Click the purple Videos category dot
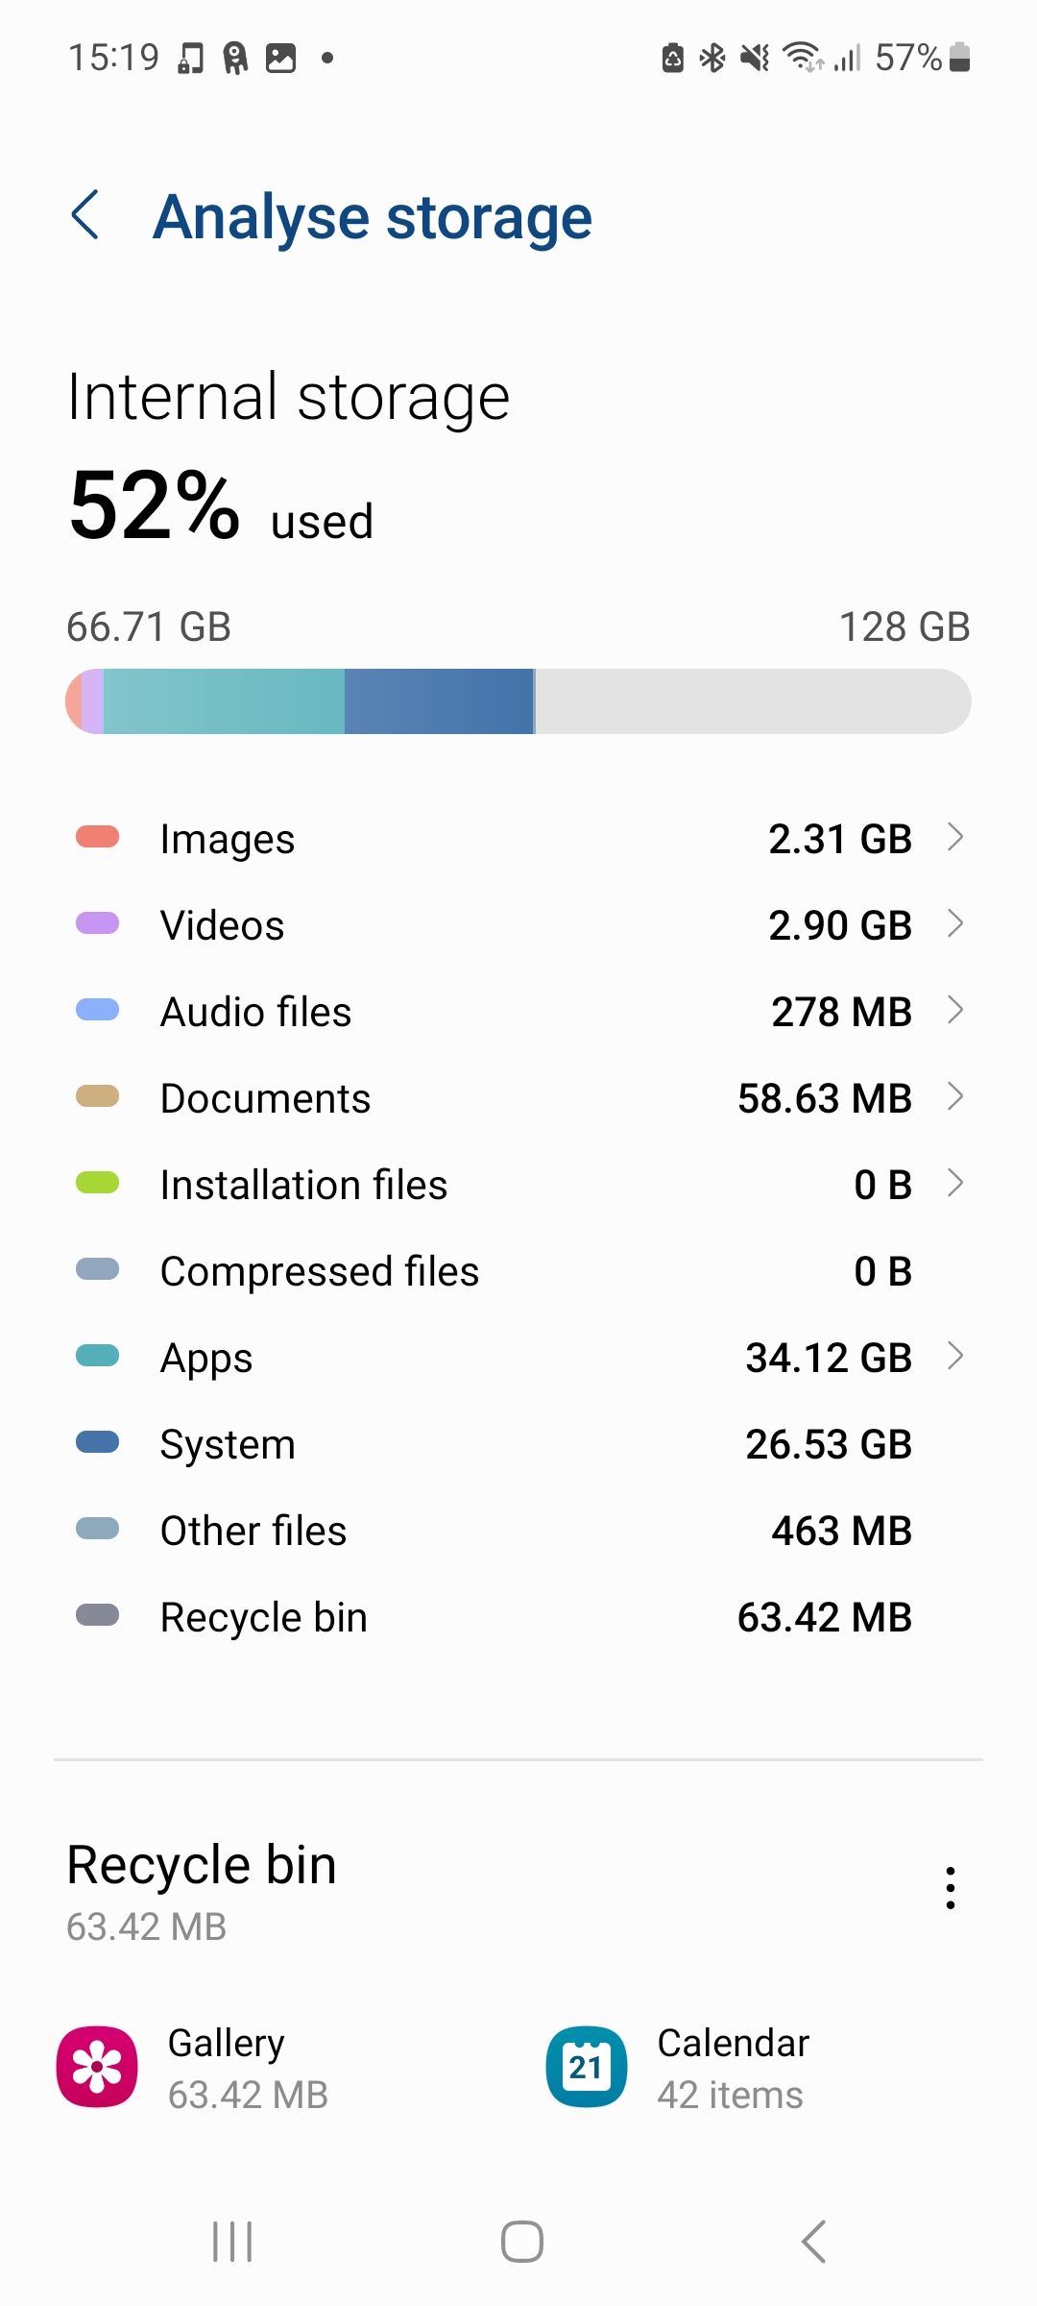Image resolution: width=1037 pixels, height=2306 pixels. 98,922
